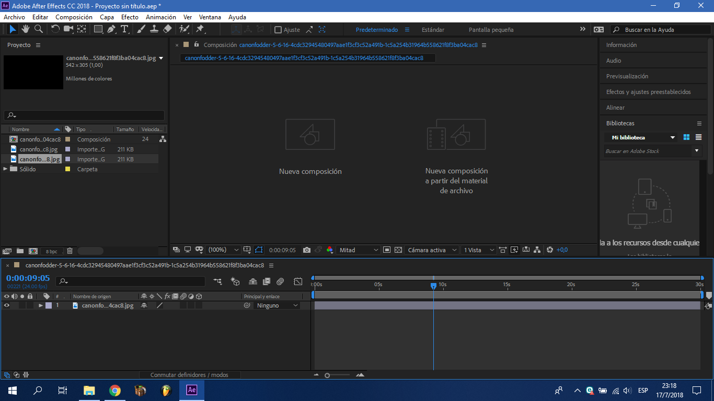
Task: Create new folder in Project panel
Action: [20, 251]
